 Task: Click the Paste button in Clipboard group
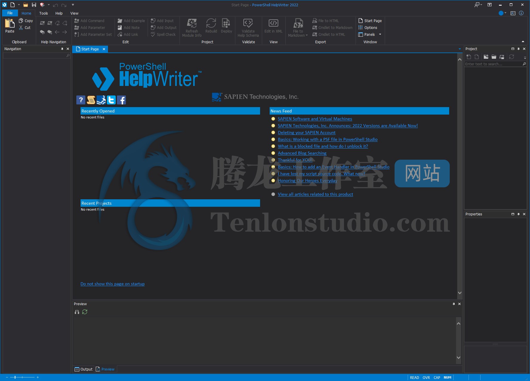tap(10, 26)
